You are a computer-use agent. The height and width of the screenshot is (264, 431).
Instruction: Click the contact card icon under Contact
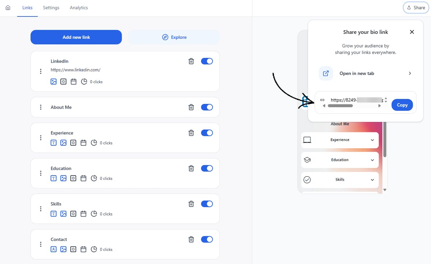pos(54,249)
